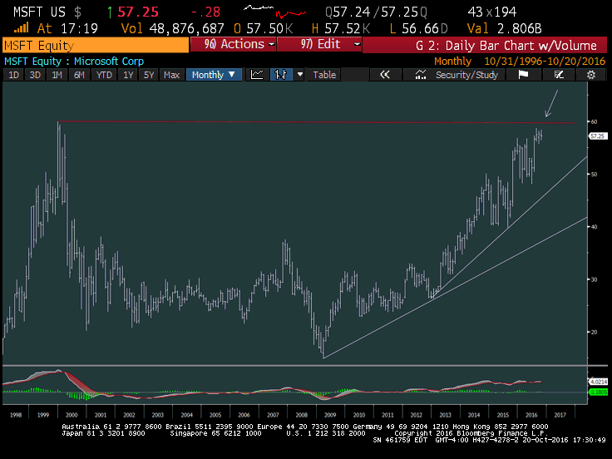Viewport: 612px width, 459px height.
Task: Click the 57.25 price tag on axis
Action: [x=598, y=136]
